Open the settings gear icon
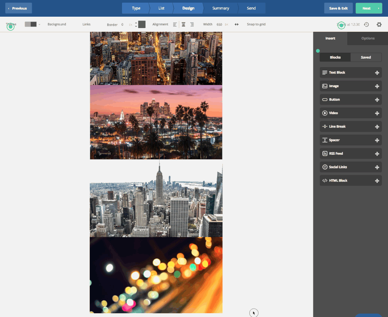Viewport: 388px width, 317px height. (379, 25)
